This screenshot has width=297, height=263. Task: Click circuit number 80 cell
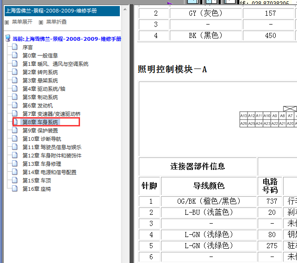[270, 235]
